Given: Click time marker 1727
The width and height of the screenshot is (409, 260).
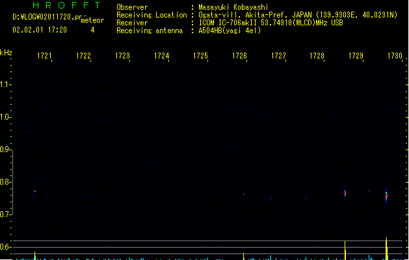Looking at the screenshot, I should point(278,56).
